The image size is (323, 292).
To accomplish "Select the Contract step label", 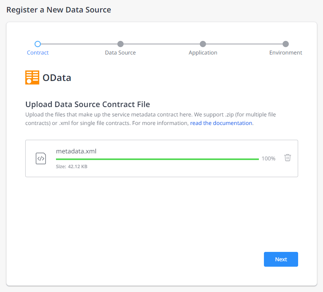I will click(38, 53).
